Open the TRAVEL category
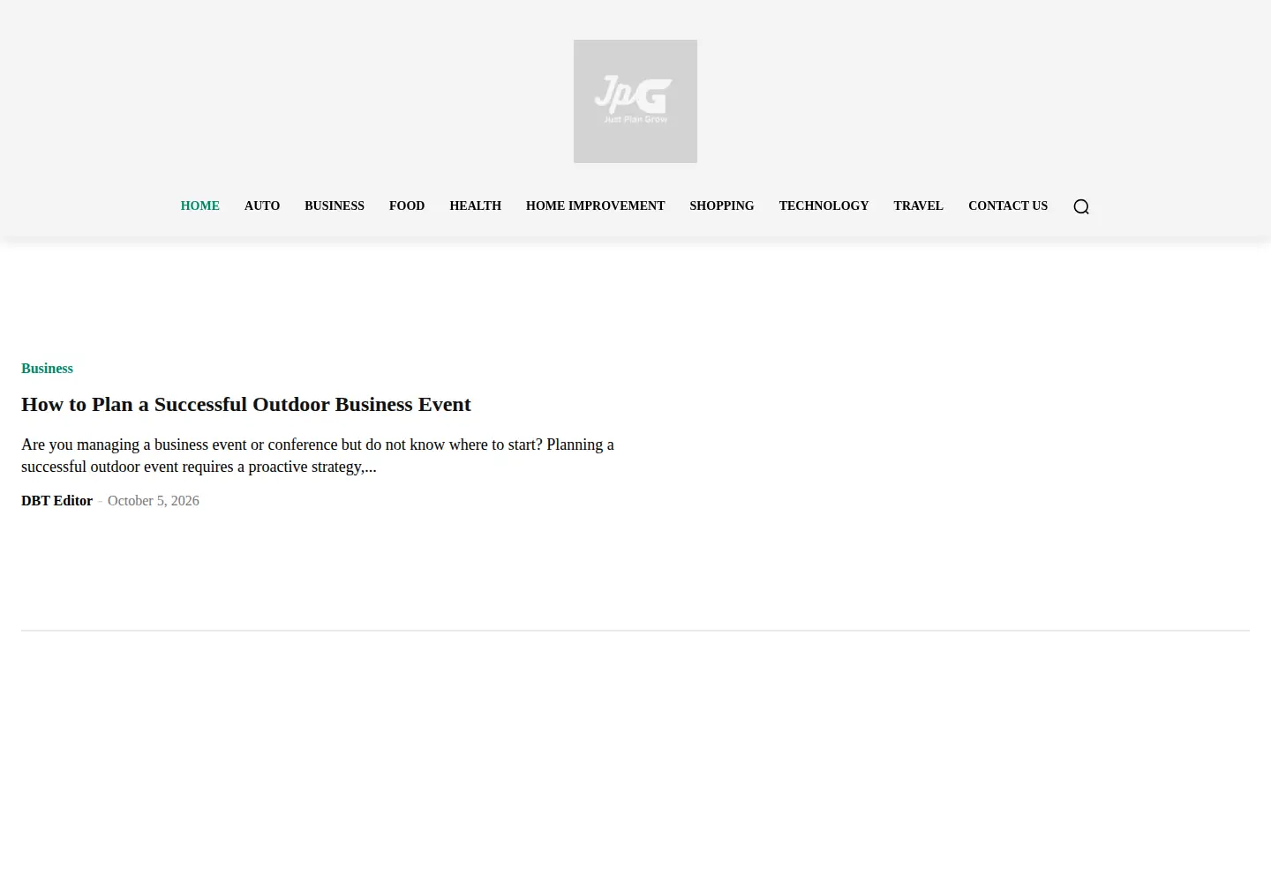The height and width of the screenshot is (882, 1271). [x=918, y=206]
